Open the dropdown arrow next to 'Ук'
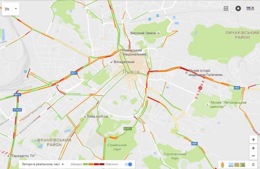Viewport: 260px width, 169px height. pyautogui.click(x=16, y=9)
